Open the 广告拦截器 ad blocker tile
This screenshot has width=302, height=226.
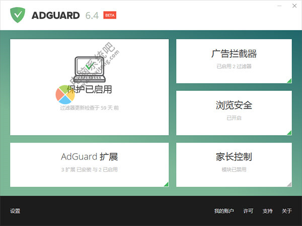pos(234,61)
